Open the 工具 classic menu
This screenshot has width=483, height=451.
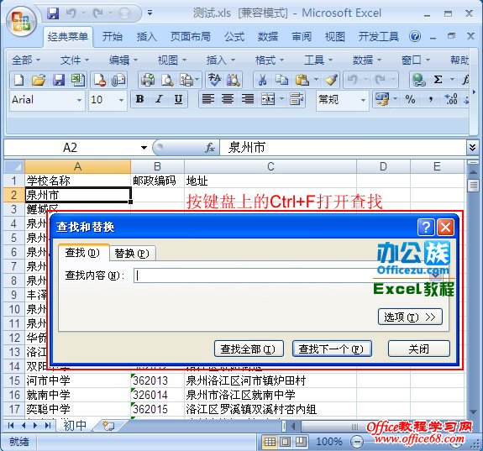click(318, 60)
